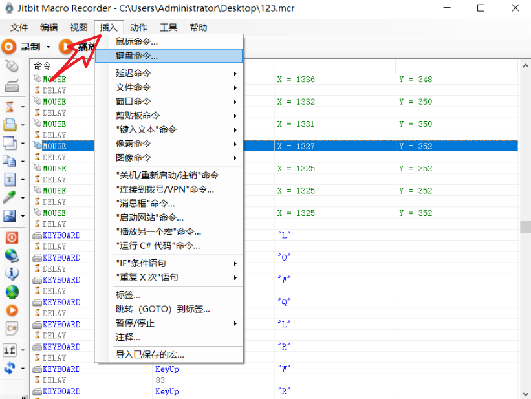Select "播放另一个宏"命令... menu entry
Viewport: 531px width, 399px height.
click(x=169, y=232)
